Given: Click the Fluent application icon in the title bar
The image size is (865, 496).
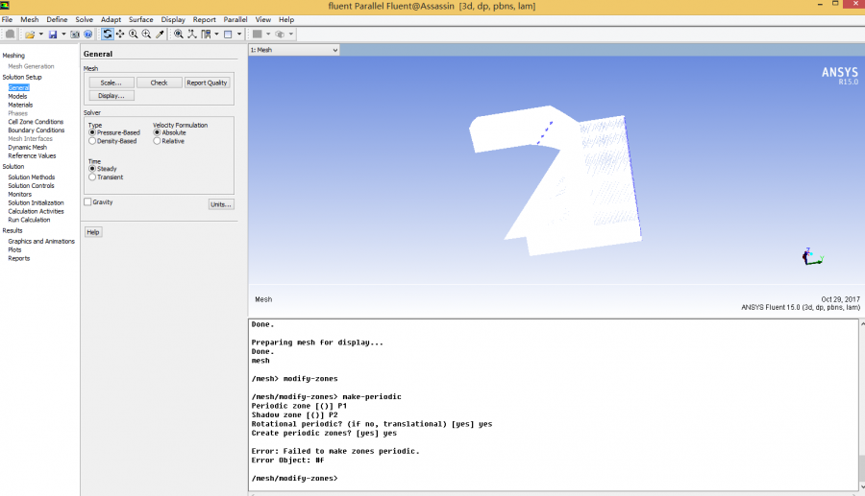Looking at the screenshot, I should coord(5,5).
